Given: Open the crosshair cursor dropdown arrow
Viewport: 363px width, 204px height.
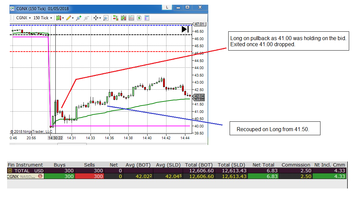Looking at the screenshot, I should coord(100,18).
